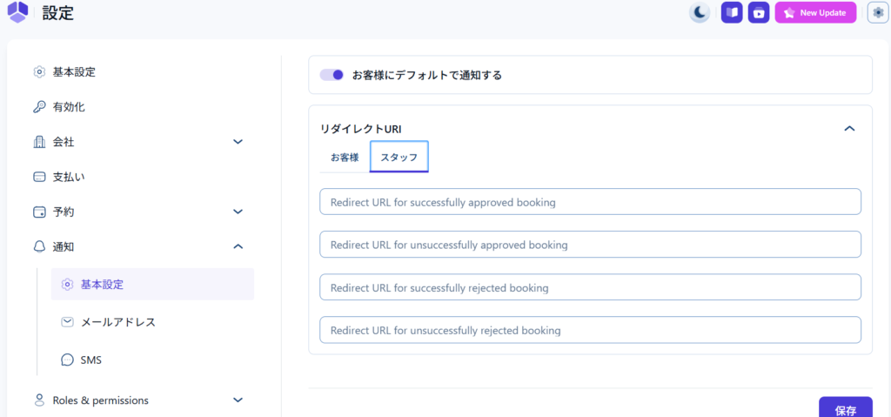
Task: Click the envelope icon beside メールアドレス
Action: pyautogui.click(x=67, y=322)
